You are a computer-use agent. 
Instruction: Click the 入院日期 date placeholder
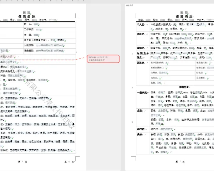click(50, 45)
